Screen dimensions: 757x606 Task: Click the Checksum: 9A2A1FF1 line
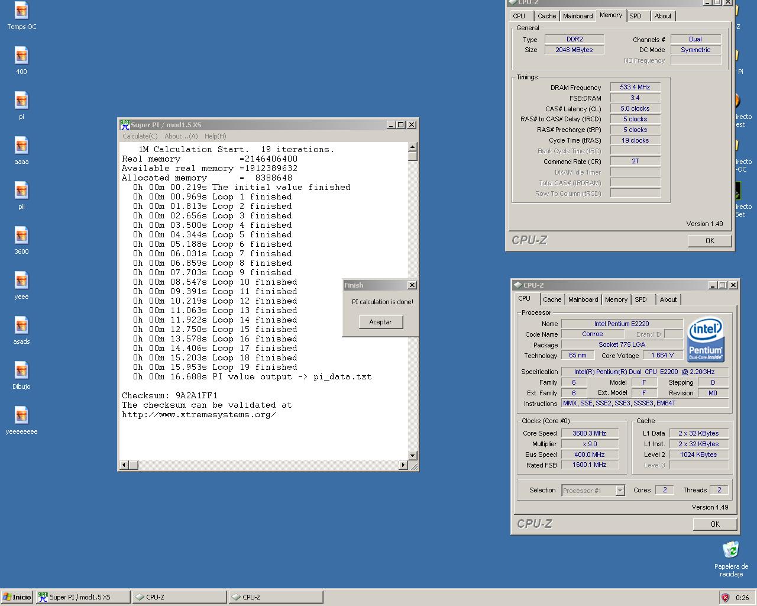pyautogui.click(x=170, y=395)
